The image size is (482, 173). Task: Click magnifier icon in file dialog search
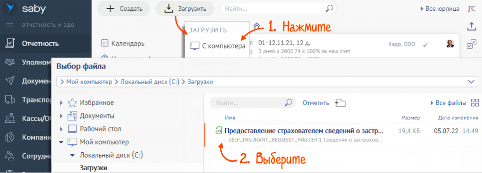(289, 103)
